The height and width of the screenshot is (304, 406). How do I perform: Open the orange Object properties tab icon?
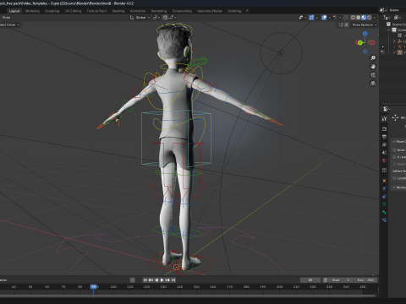click(x=384, y=181)
